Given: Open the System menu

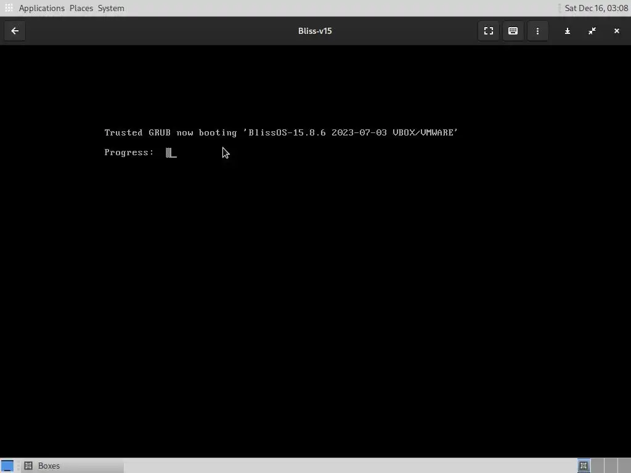Looking at the screenshot, I should pos(111,8).
